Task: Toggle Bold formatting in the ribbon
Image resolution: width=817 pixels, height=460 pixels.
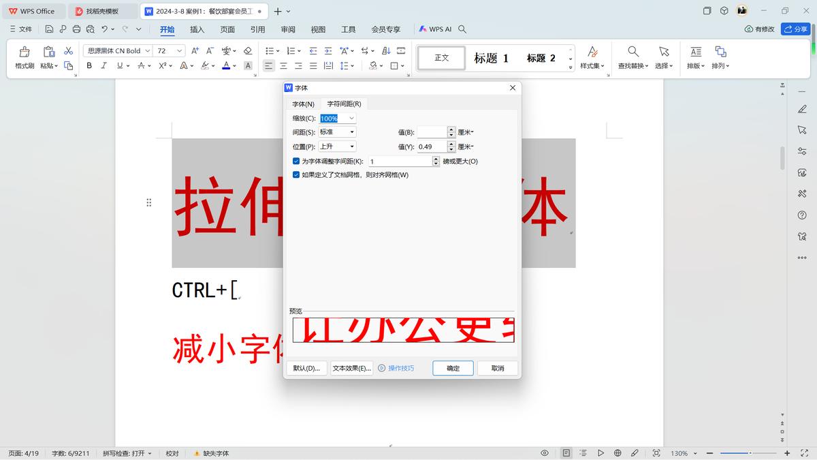Action: [89, 65]
